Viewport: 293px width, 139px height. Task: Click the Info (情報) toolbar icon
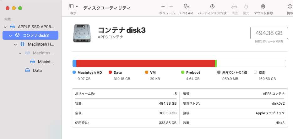[290, 7]
